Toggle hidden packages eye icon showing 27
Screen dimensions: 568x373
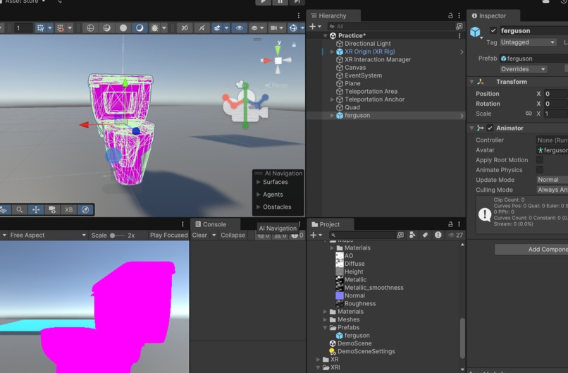[x=456, y=235]
